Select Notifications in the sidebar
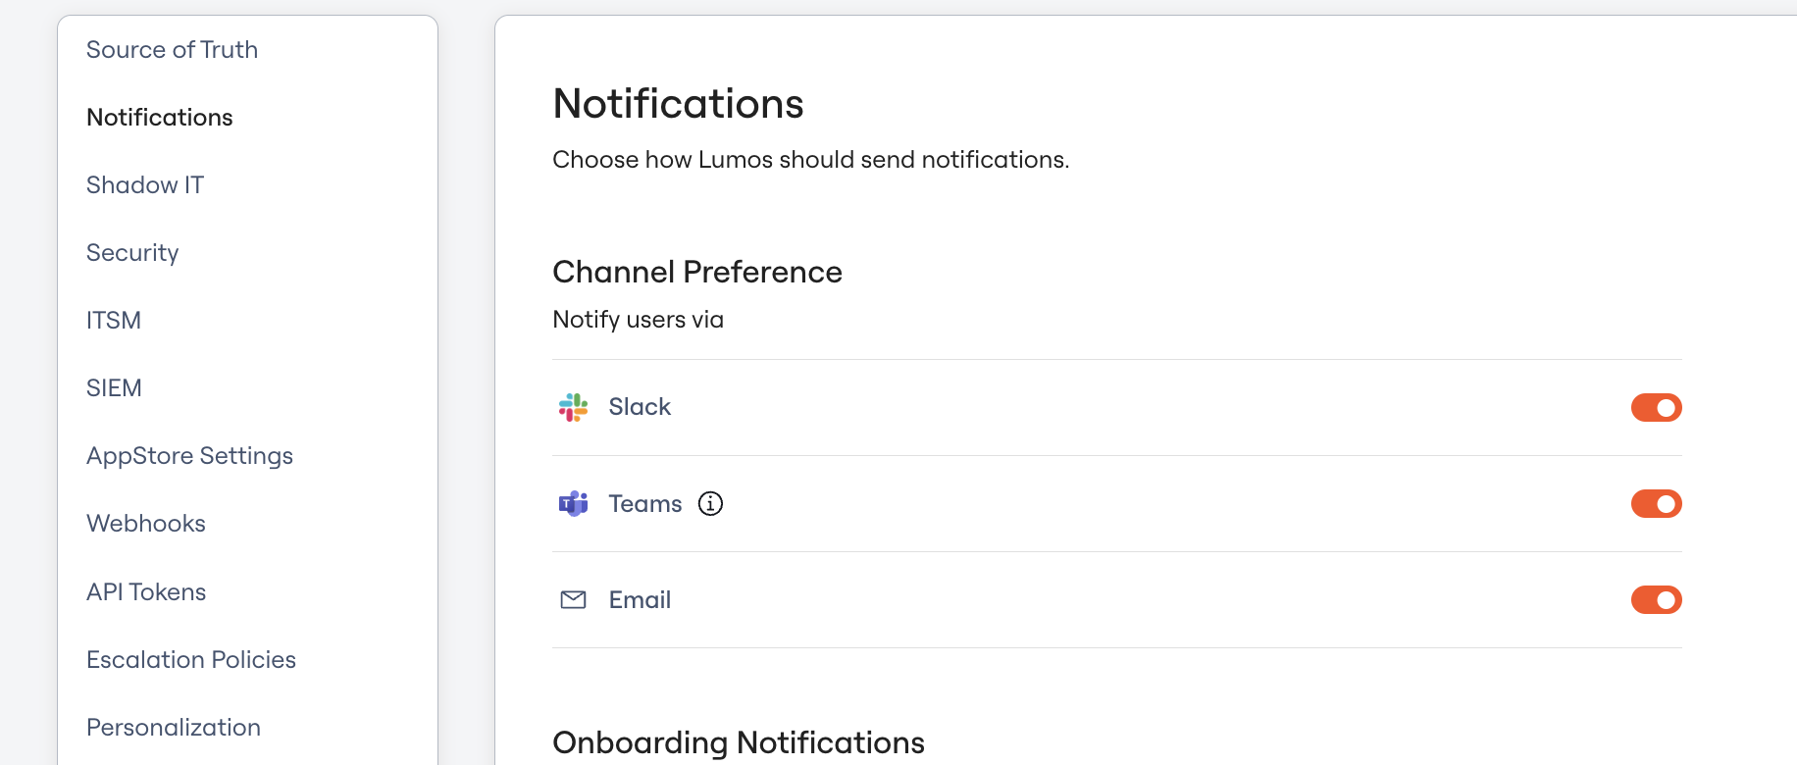1797x765 pixels. tap(160, 117)
